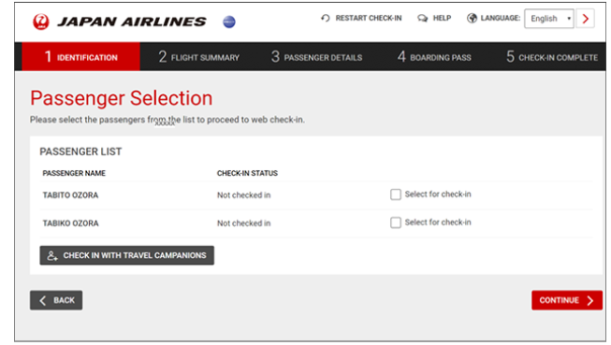This screenshot has height=345, width=611.
Task: Select TABITO OZORA for check-in
Action: click(396, 194)
